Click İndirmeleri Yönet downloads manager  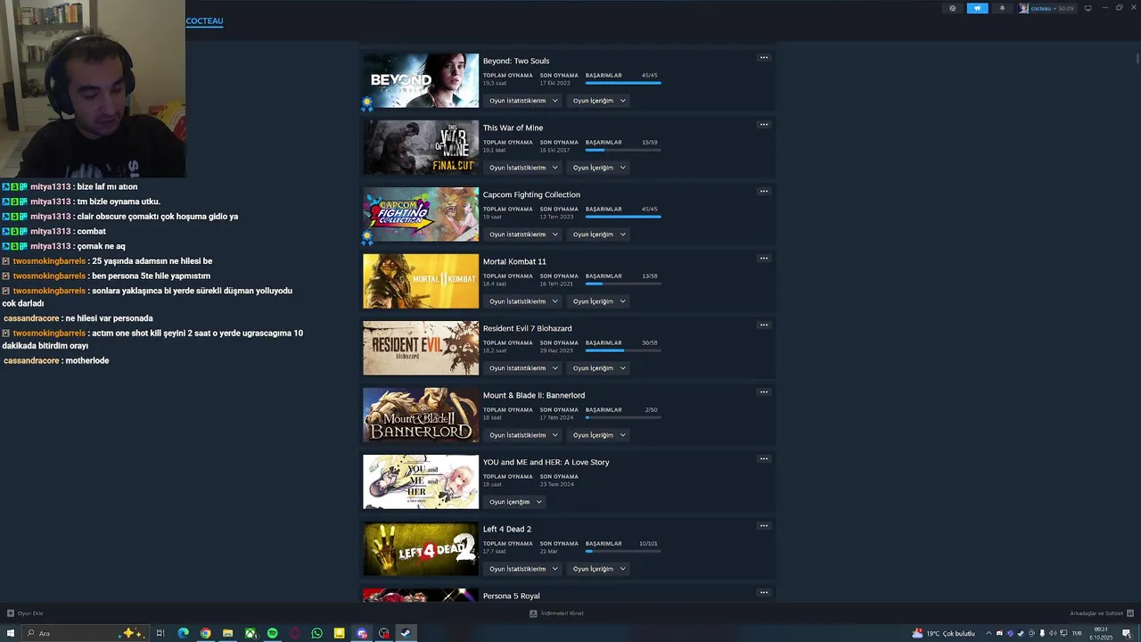click(556, 613)
